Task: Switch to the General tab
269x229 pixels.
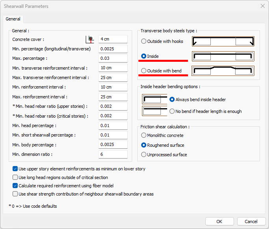Action: click(x=13, y=19)
